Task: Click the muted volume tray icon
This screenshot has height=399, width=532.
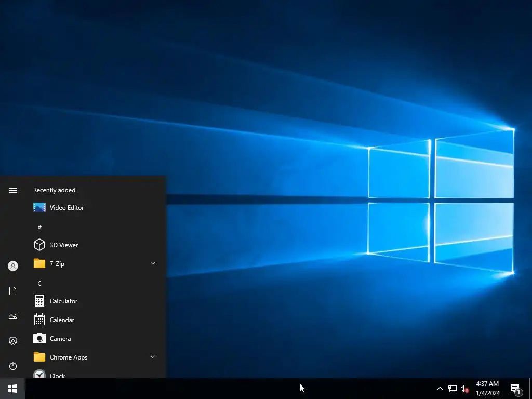Action: tap(465, 389)
